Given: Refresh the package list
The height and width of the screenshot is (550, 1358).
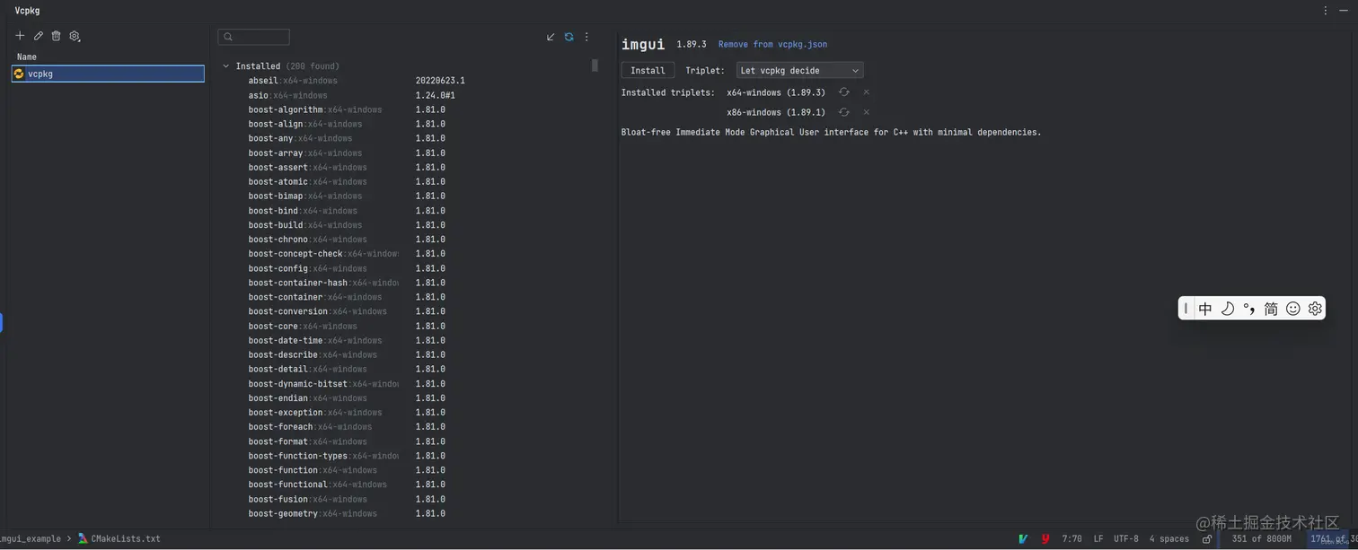Looking at the screenshot, I should coord(569,37).
